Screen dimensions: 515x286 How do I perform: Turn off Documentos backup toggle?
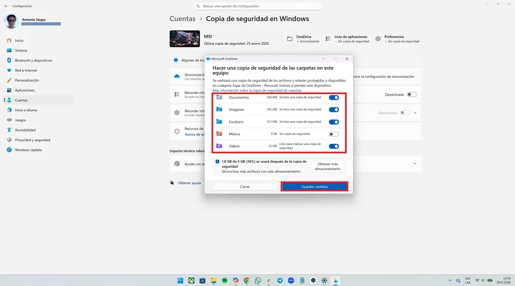(x=334, y=97)
